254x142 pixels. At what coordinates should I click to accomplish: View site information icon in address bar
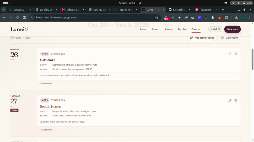[32, 18]
